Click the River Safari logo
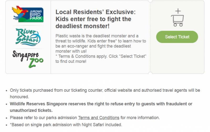Screen dimensions: 210x132 [x=28, y=36]
